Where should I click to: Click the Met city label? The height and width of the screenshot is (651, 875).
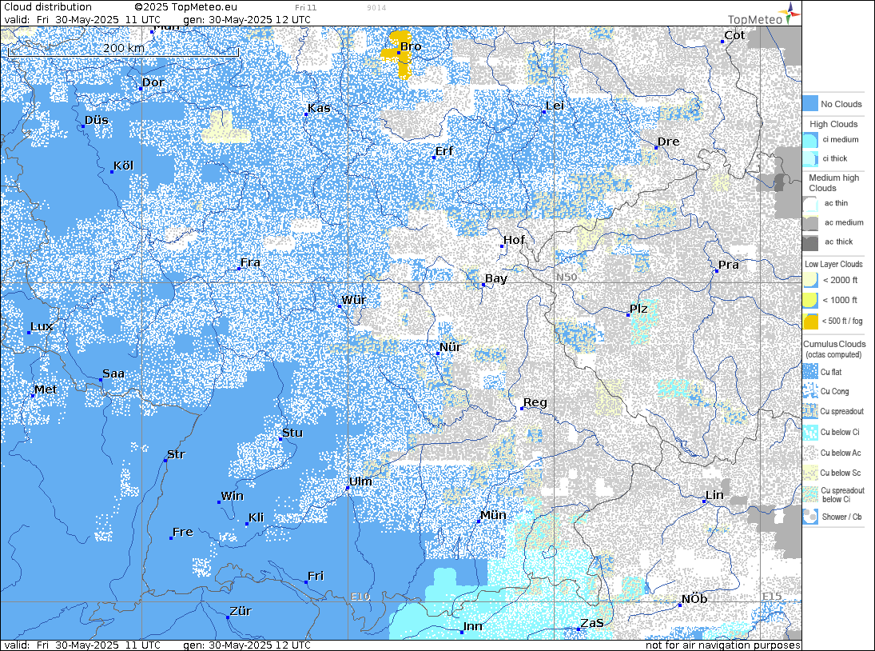(46, 389)
